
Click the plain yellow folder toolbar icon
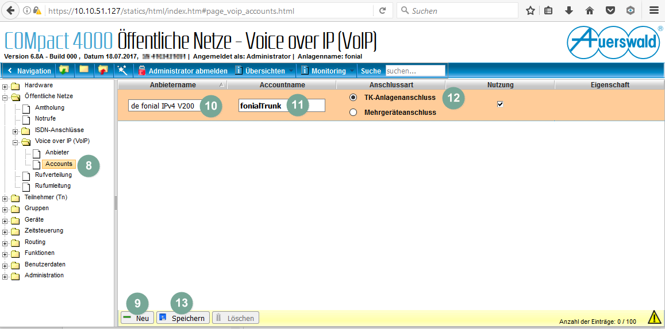pos(84,70)
